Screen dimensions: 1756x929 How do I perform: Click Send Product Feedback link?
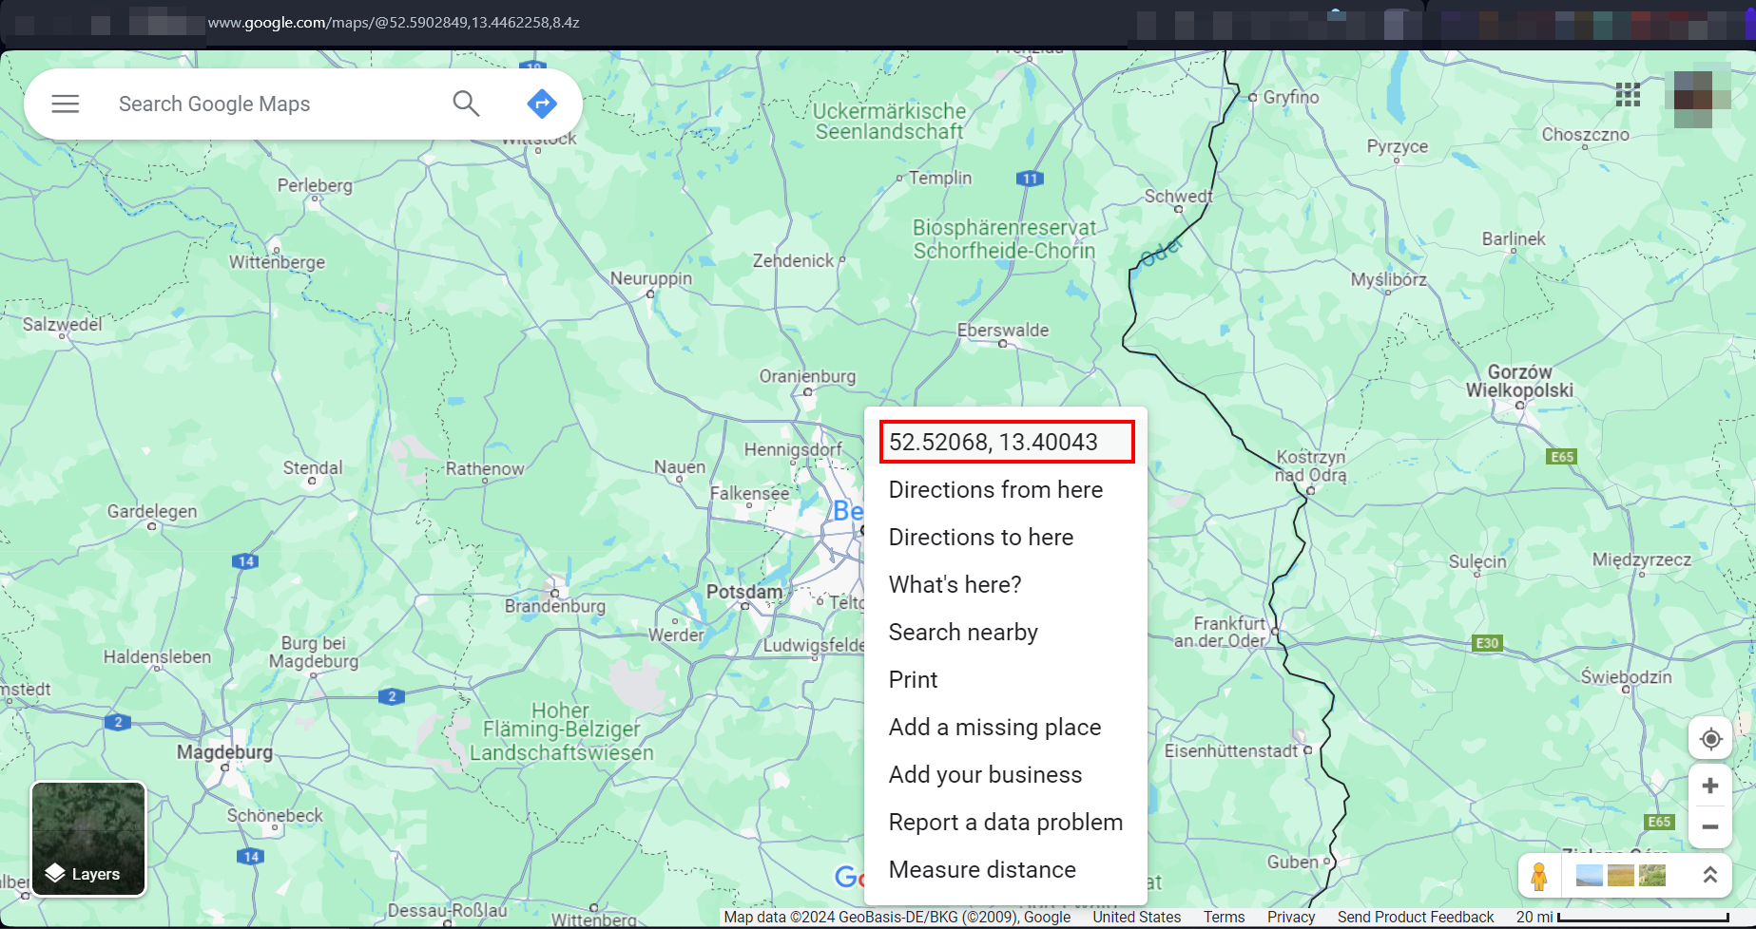pyautogui.click(x=1416, y=917)
